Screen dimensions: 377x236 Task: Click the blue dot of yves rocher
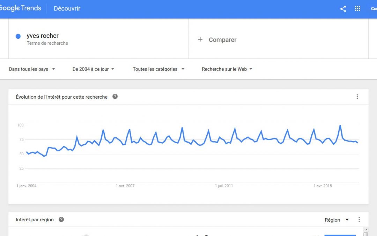coord(18,36)
